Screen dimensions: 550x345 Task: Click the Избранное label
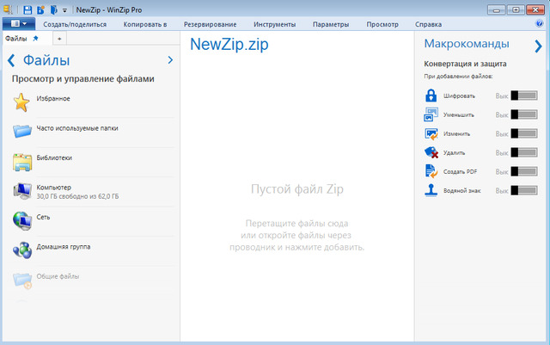(53, 99)
